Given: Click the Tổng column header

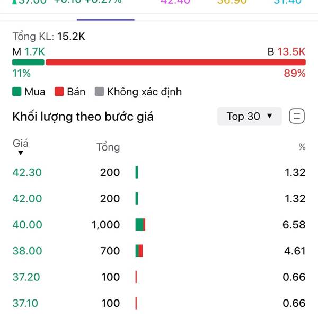Looking at the screenshot, I should pos(108,147).
